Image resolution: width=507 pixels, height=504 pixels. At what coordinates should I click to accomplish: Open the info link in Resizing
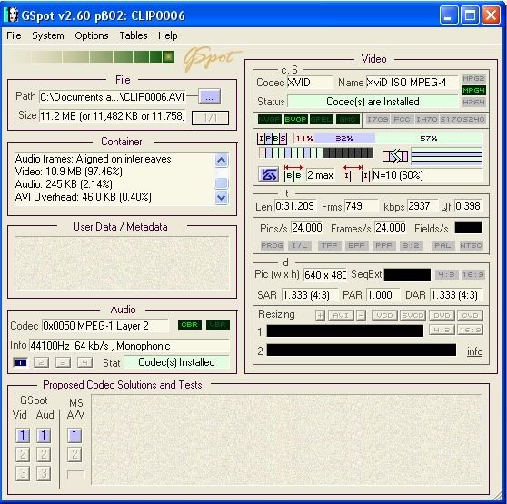(x=474, y=351)
